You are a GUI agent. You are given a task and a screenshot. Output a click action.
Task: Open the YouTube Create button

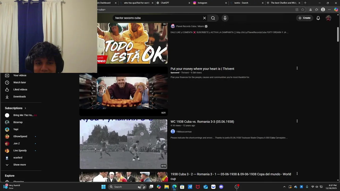[x=304, y=18]
